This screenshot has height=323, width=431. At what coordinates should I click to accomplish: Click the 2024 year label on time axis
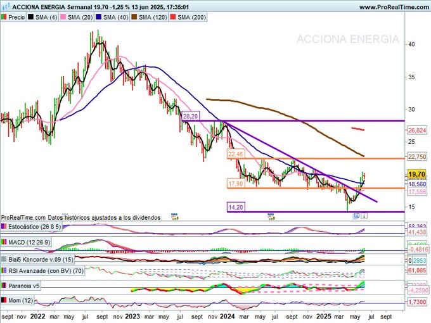tap(227, 317)
